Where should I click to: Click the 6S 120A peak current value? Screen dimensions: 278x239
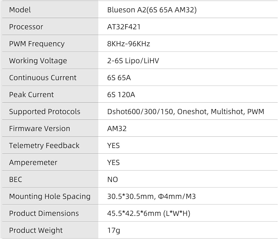(121, 95)
